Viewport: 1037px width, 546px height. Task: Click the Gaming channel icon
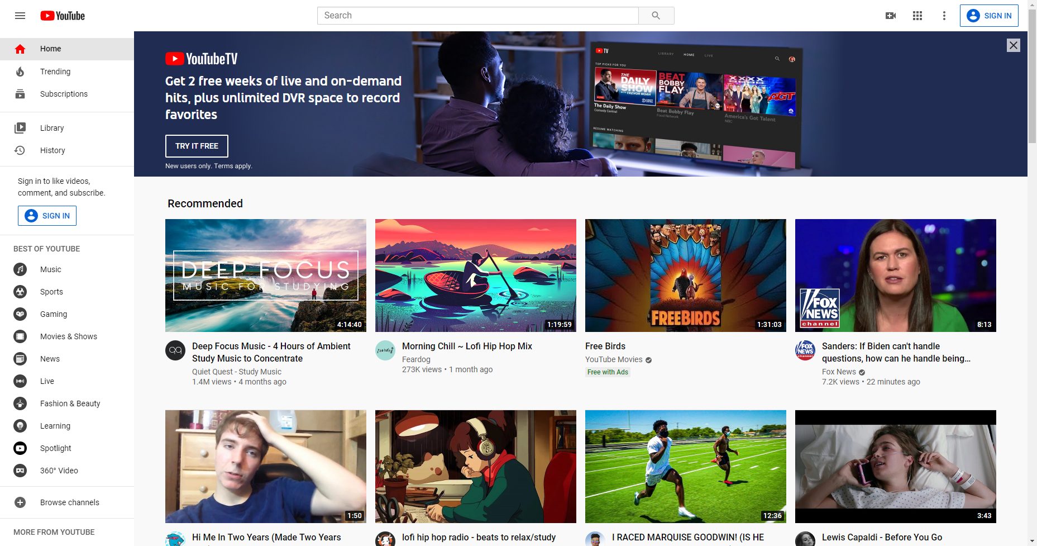click(20, 314)
